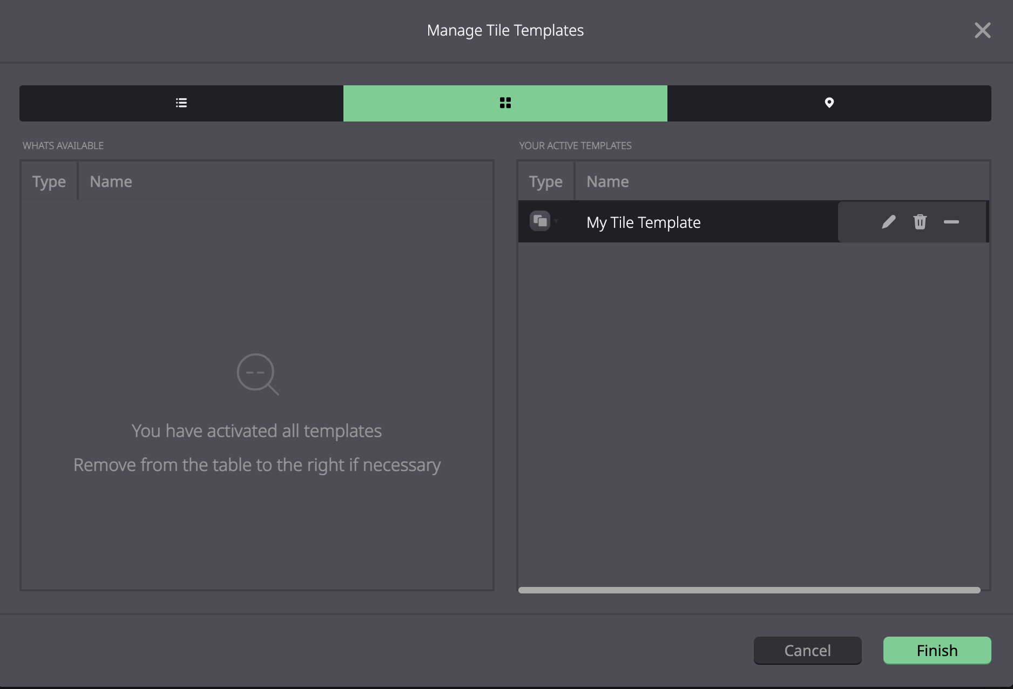Click the Manage Tile Templates title
The width and height of the screenshot is (1013, 689).
pos(505,30)
